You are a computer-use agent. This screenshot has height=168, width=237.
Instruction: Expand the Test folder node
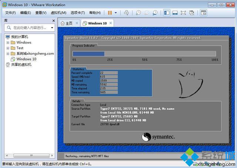[8, 48]
